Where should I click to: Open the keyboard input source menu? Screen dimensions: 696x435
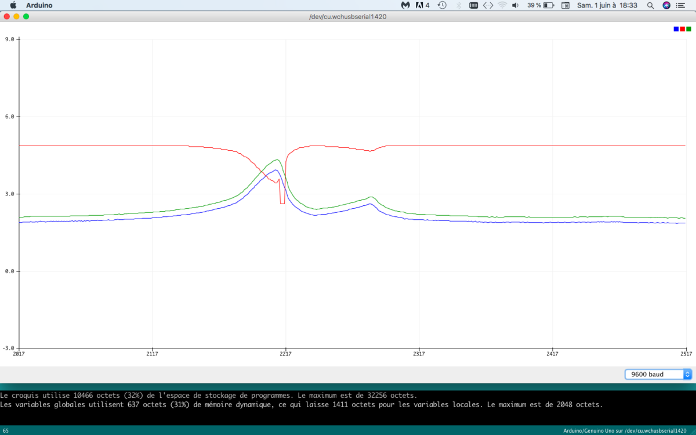pyautogui.click(x=565, y=5)
